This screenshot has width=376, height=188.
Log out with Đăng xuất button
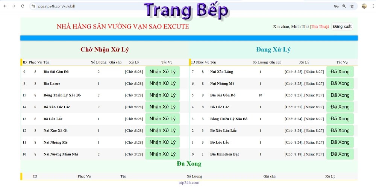(x=342, y=27)
